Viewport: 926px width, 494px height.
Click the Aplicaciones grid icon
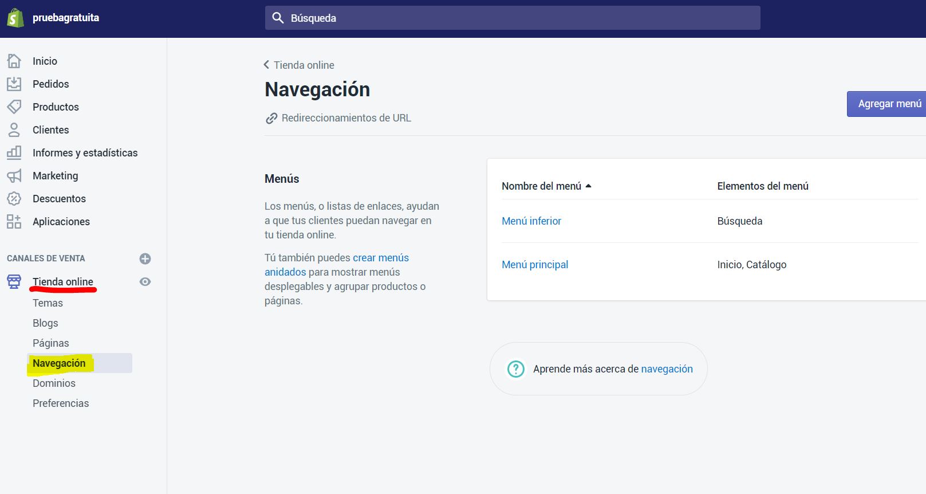coord(14,221)
